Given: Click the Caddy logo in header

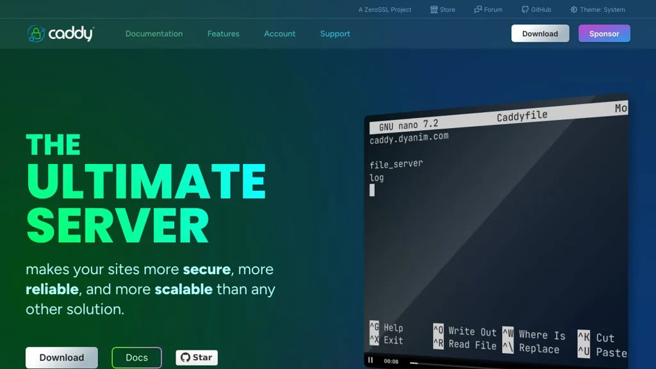Looking at the screenshot, I should point(61,33).
